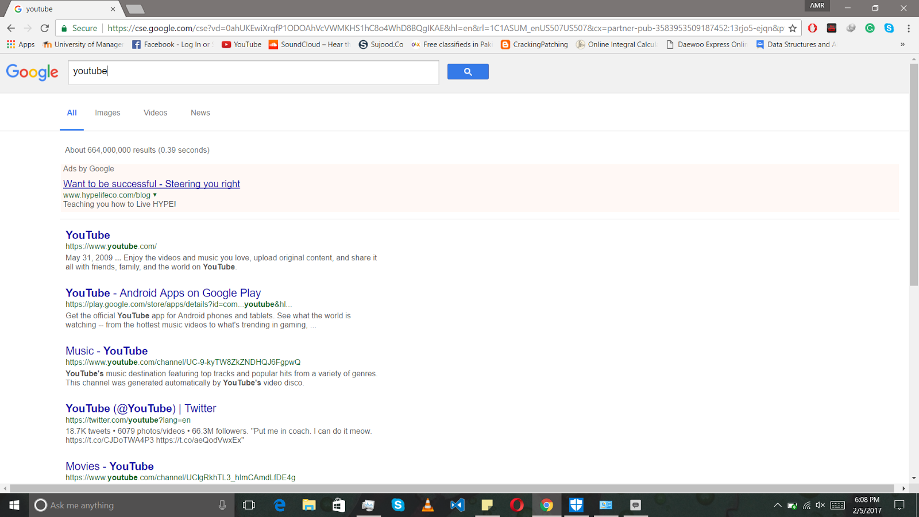The height and width of the screenshot is (517, 919).
Task: Open the Skype extension icon in toolbar
Action: tap(889, 28)
